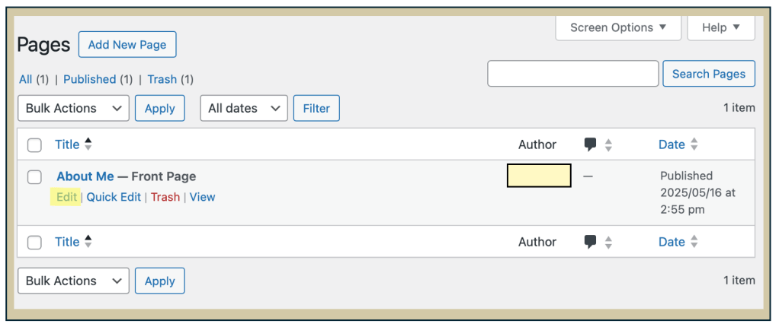Image resolution: width=779 pixels, height=327 pixels.
Task: Click sort arrows next to footer comments icon
Action: (x=608, y=242)
